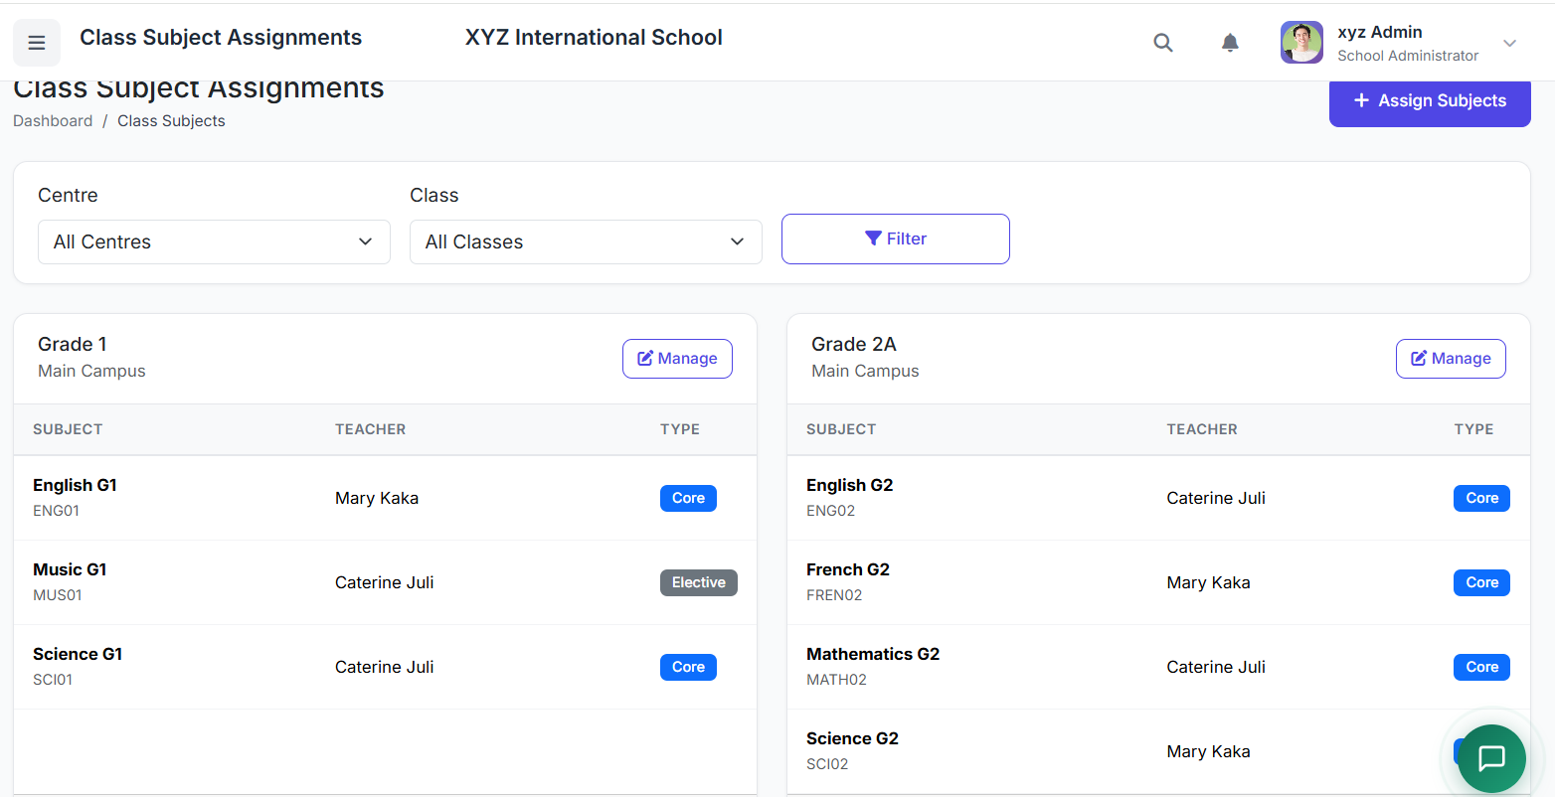Click the Core badge for Mathematics G2
This screenshot has width=1555, height=797.
click(1481, 667)
